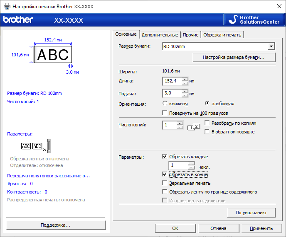286x237 pixels.
Task: Click the Настройка размера бумаги button
Action: [234, 57]
